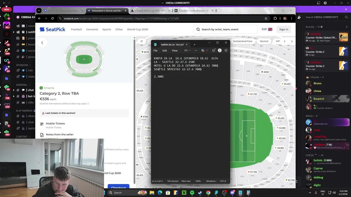Open SeatPick Football nav link
351x197 pixels.
[x=77, y=29]
